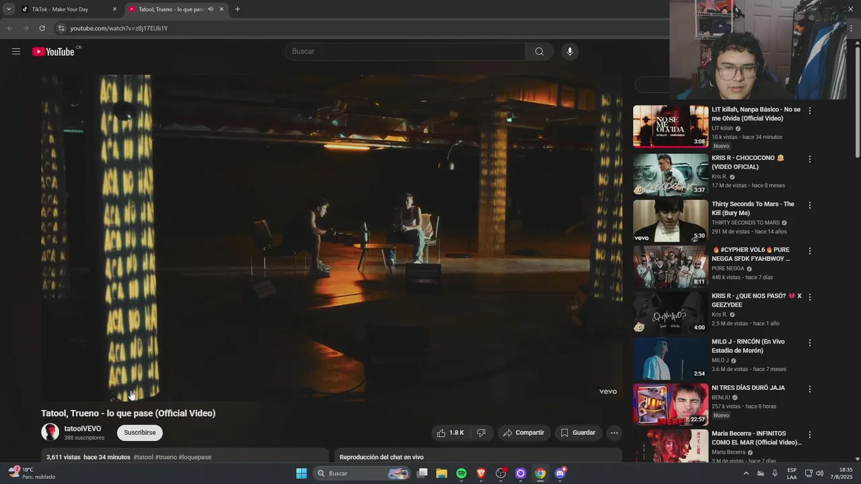Open Thirty Seconds To Mars The Kill thumbnail

click(670, 220)
